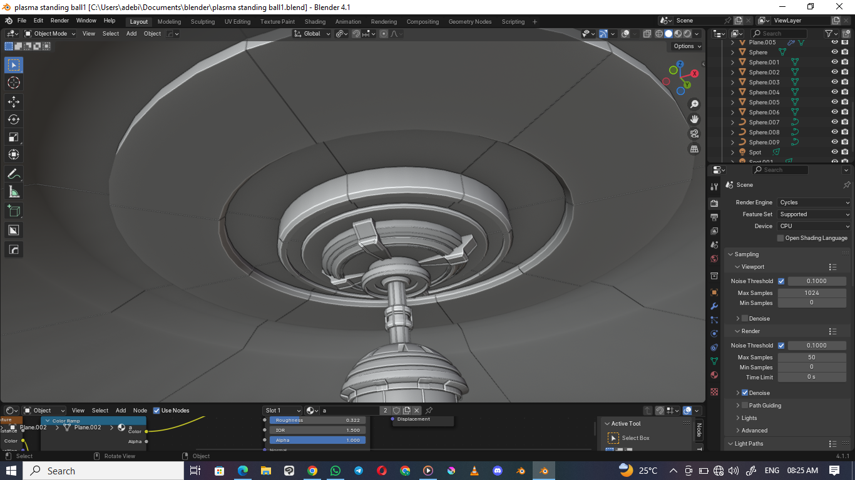Open the Render properties tab icon
This screenshot has width=855, height=480.
pos(714,203)
